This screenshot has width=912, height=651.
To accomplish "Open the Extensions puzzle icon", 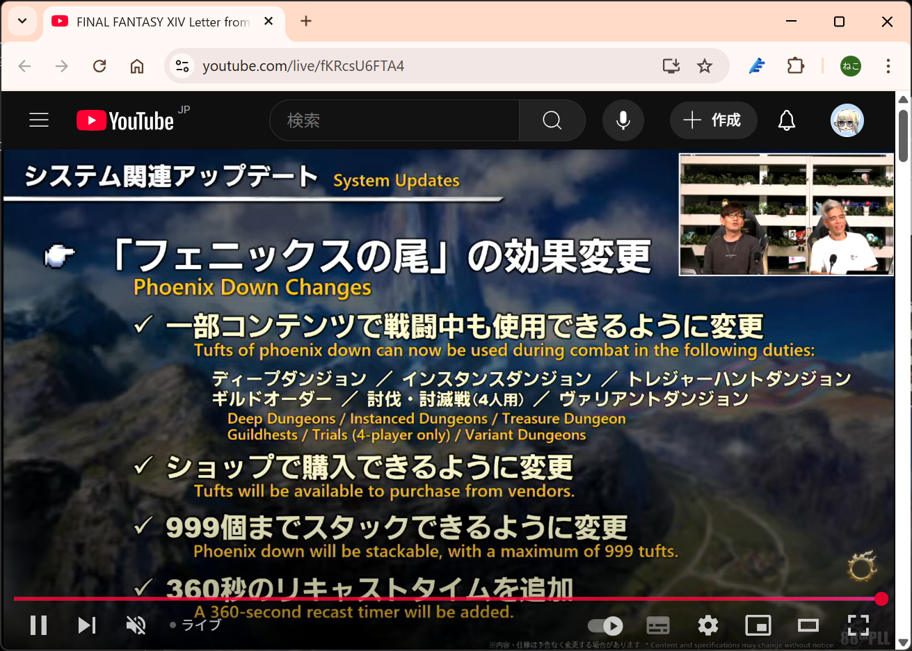I will tap(795, 66).
